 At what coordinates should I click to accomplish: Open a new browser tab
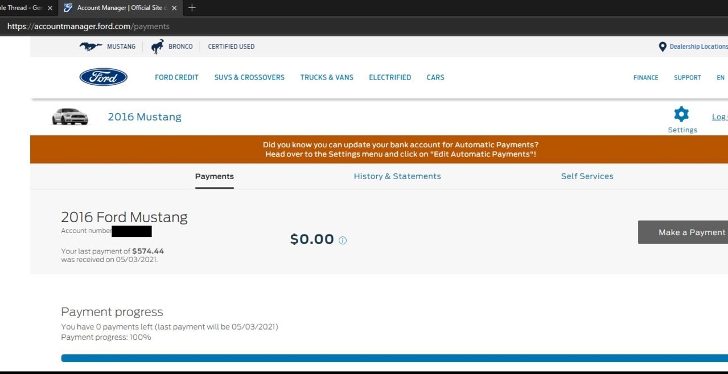pos(192,8)
